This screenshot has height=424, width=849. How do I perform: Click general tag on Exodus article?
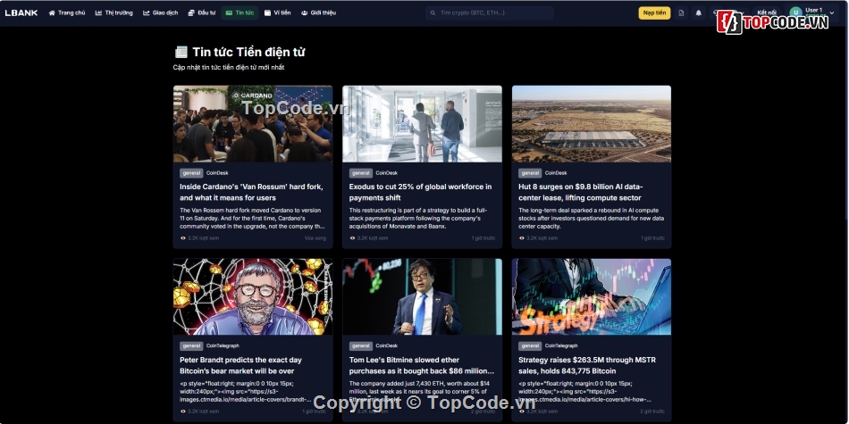point(361,173)
